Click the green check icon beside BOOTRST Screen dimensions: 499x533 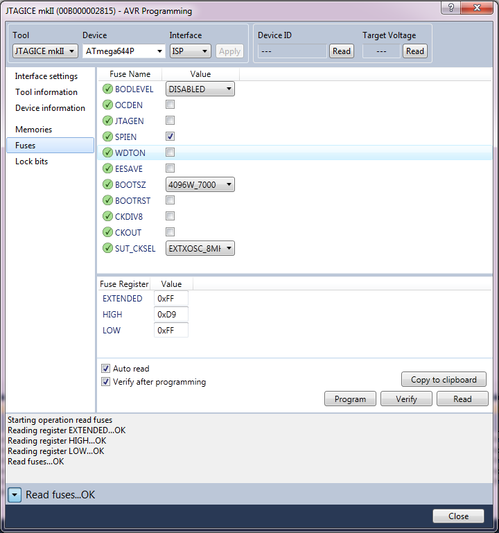pos(107,200)
